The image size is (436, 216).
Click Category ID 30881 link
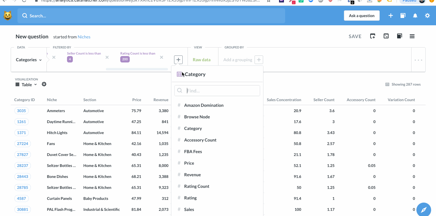click(22, 209)
